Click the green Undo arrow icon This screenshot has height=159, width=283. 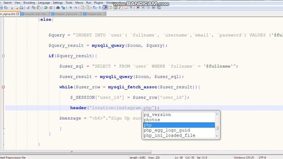46,8
